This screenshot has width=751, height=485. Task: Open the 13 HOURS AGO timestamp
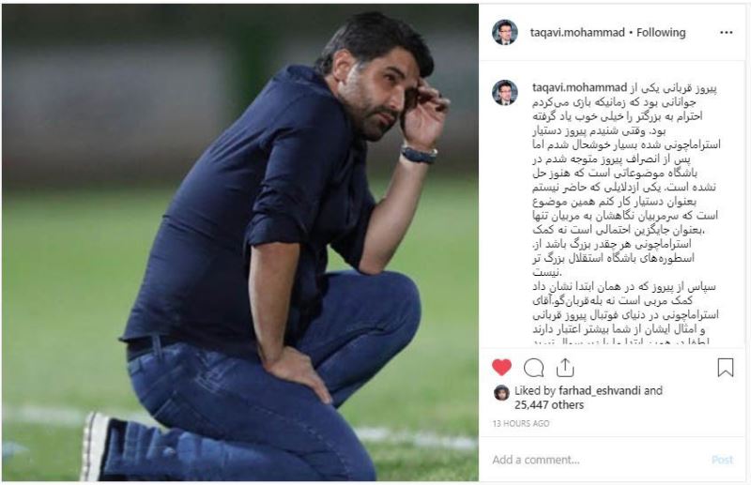tap(521, 423)
